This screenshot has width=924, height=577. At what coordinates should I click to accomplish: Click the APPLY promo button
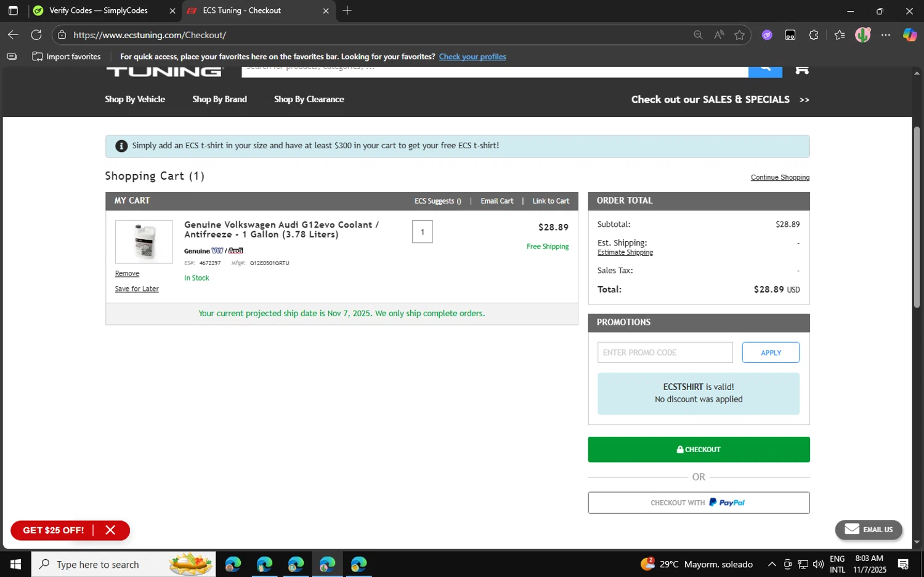tap(771, 352)
